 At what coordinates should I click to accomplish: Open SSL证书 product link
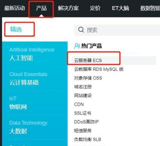coord(83,113)
